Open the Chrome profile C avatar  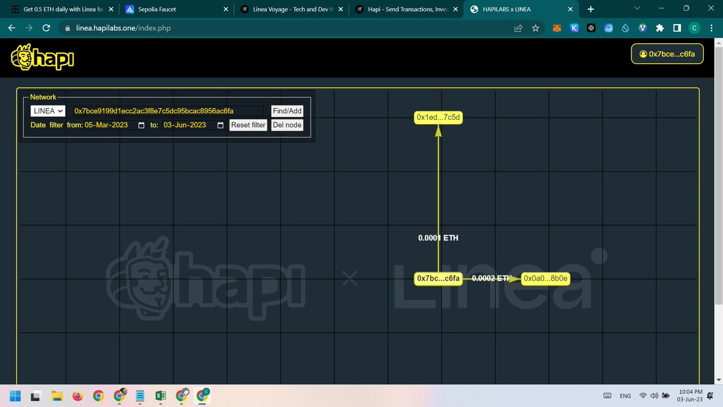695,28
